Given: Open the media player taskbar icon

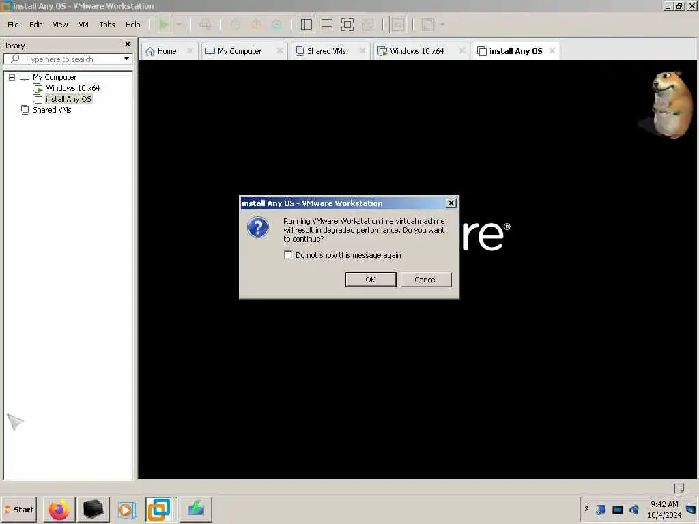Looking at the screenshot, I should point(127,509).
